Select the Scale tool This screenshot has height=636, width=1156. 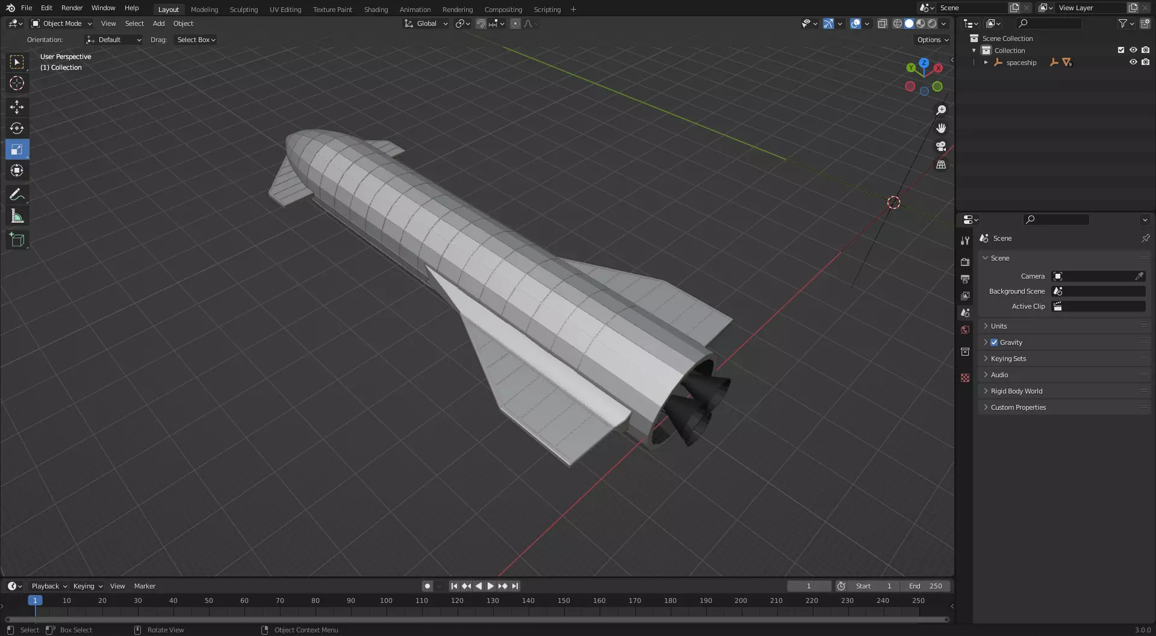(17, 149)
